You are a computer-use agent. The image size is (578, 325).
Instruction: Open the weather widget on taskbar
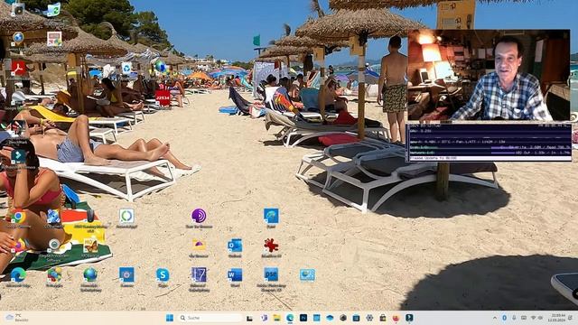coord(17,318)
